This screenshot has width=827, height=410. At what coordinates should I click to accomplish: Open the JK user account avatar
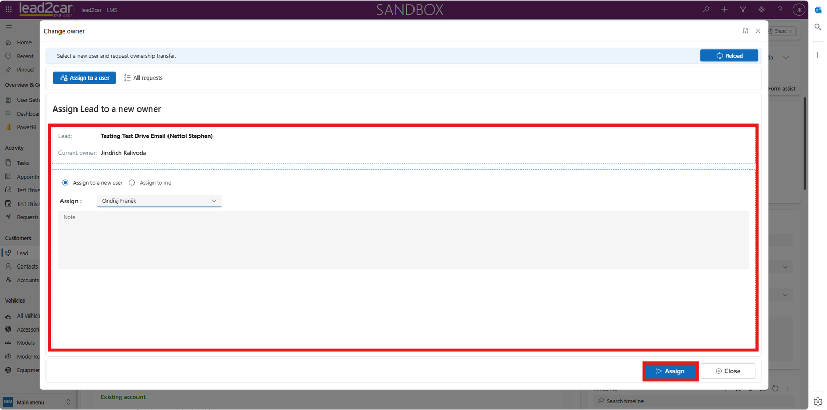tap(799, 9)
